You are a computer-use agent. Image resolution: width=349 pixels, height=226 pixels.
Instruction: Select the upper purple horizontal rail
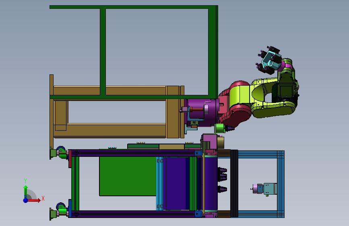click(x=136, y=153)
